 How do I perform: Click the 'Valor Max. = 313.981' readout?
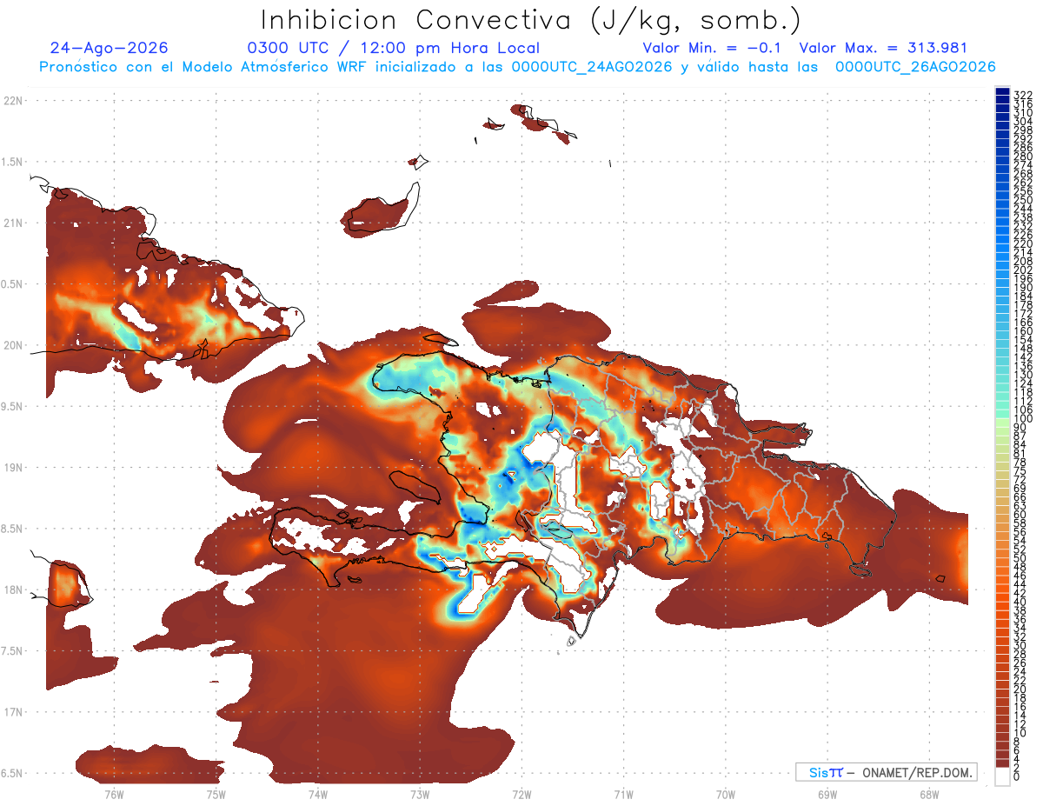(883, 48)
